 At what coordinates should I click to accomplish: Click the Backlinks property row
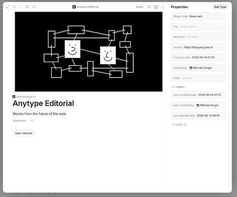pos(198,37)
